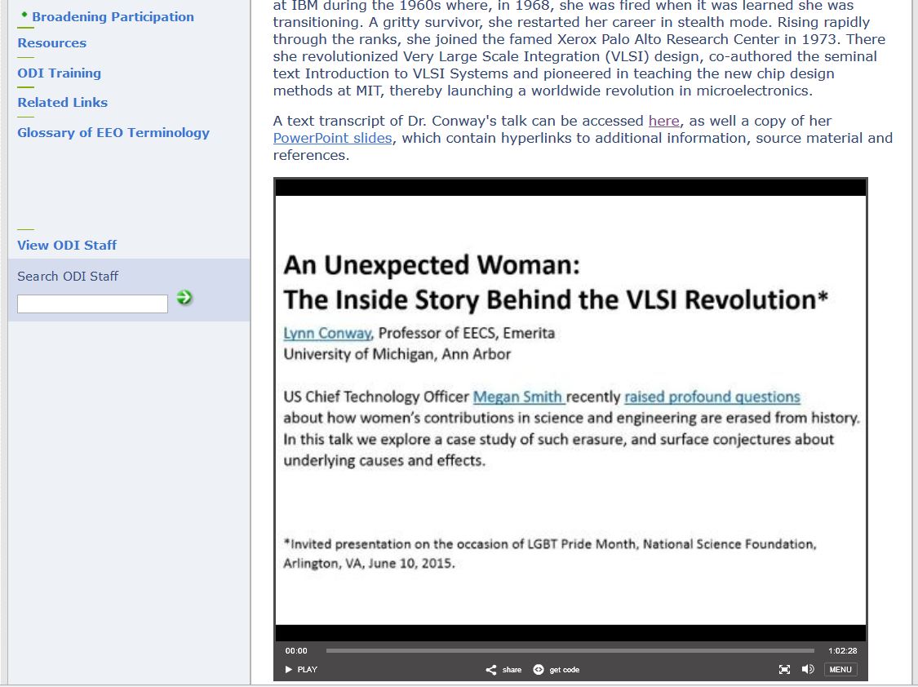Enter fullscreen mode in the video player

(784, 669)
